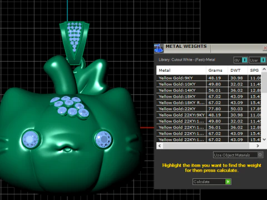The height and width of the screenshot is (200, 267).
Task: Select the Yellow Gold:18KY row
Action: 209,96
